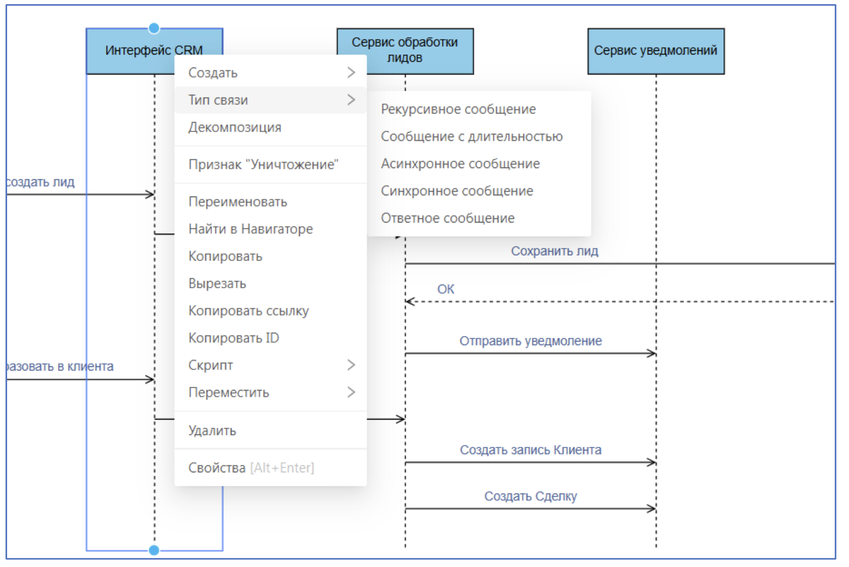Click the top blue handle of Интерфейс CRM lifeline
This screenshot has width=849, height=567.
pyautogui.click(x=154, y=28)
